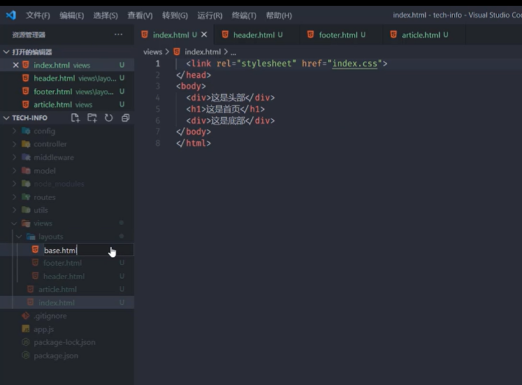Click the line 1 number in the gutter
Image resolution: width=522 pixels, height=385 pixels.
click(x=157, y=63)
